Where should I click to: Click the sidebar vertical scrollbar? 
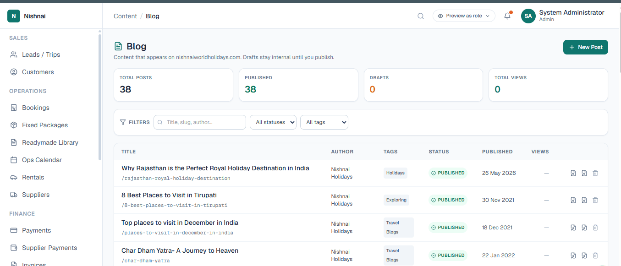(100, 96)
